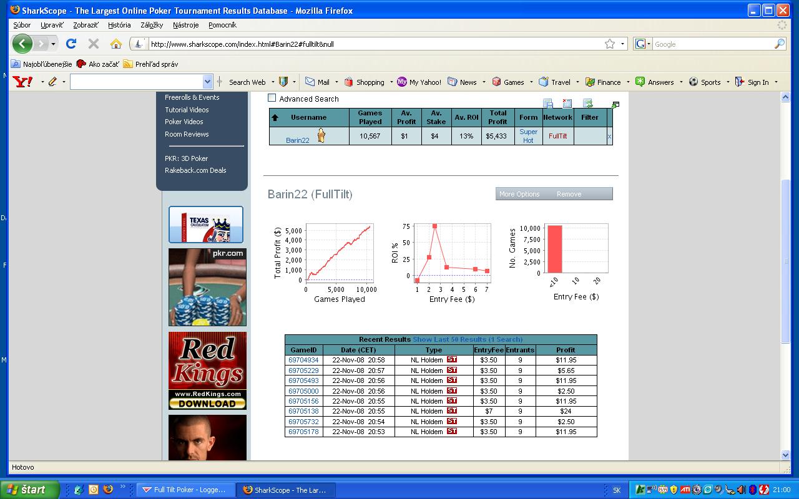The height and width of the screenshot is (499, 799).
Task: Click the green refresh icon above results table
Action: pos(587,104)
